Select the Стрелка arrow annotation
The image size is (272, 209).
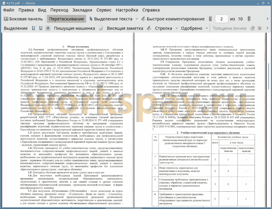(163, 28)
